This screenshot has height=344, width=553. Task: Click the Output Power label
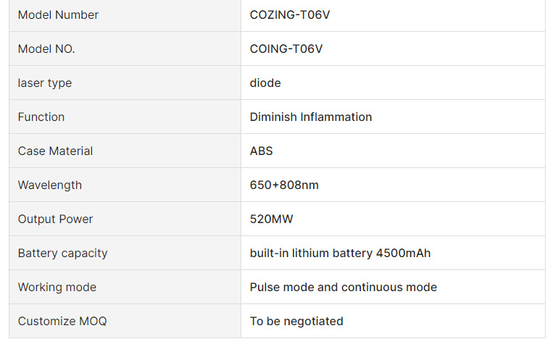[x=55, y=219]
